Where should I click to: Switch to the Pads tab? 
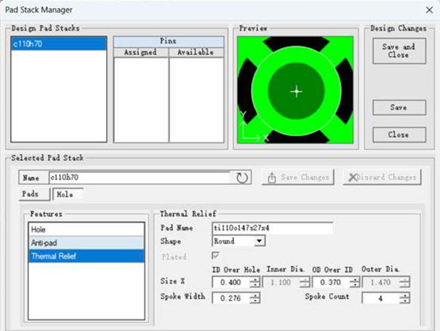coord(34,194)
